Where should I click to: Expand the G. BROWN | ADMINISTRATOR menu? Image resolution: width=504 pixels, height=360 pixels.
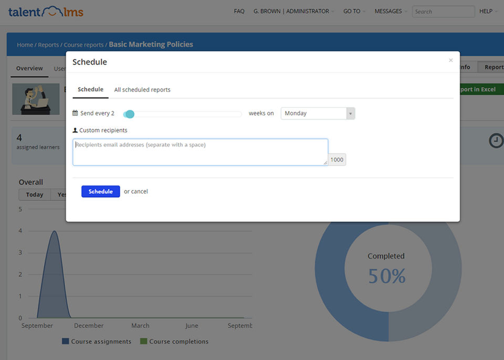(293, 11)
